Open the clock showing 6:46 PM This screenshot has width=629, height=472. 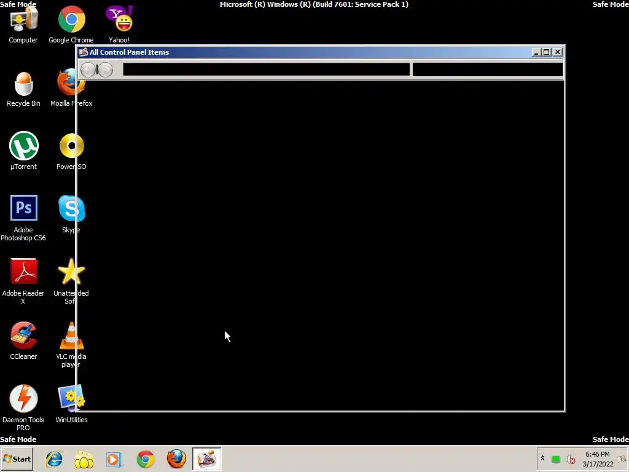pyautogui.click(x=598, y=459)
